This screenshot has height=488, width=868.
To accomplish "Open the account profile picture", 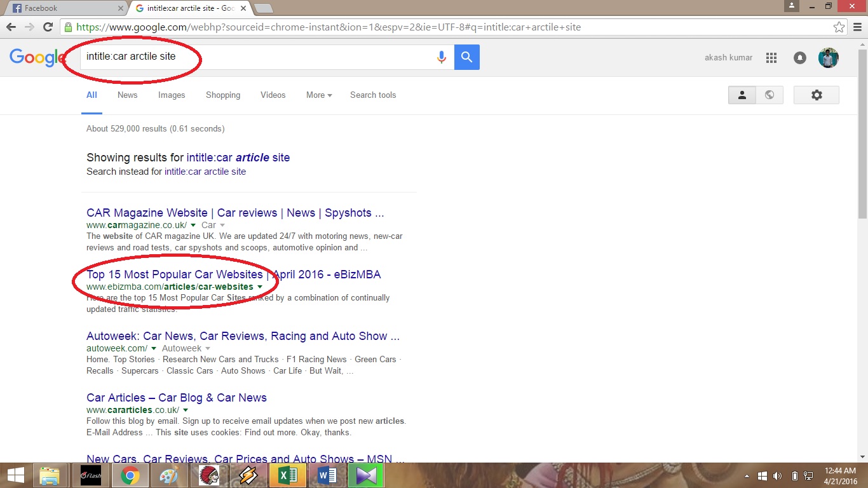I will [x=828, y=58].
